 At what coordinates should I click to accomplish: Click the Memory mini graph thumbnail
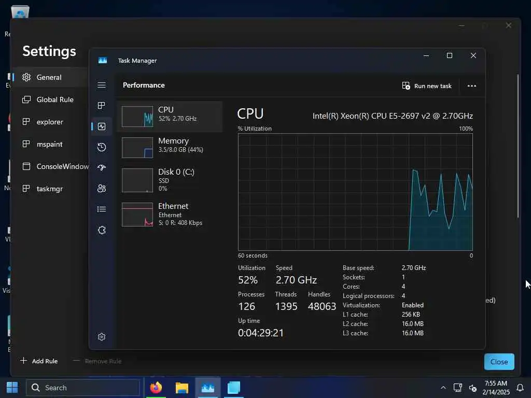pos(137,148)
